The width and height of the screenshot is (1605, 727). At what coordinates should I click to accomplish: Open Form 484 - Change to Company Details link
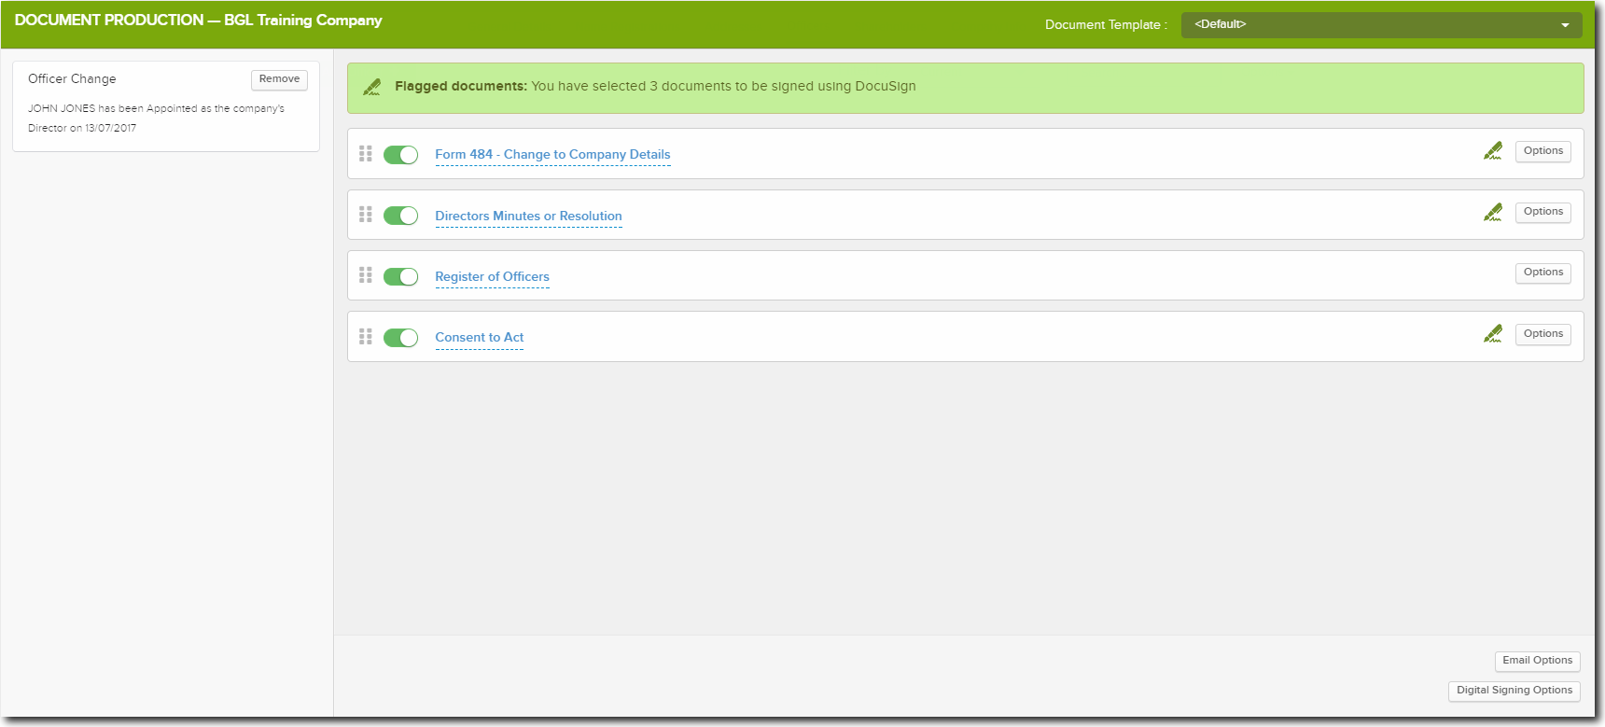tap(552, 155)
